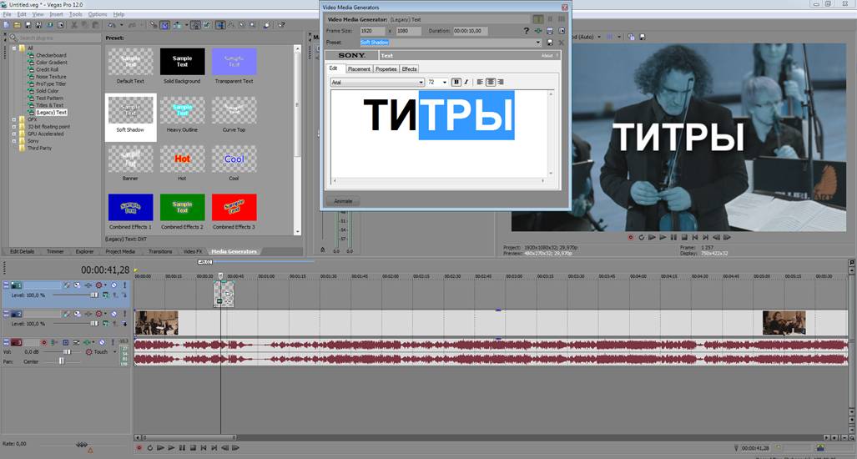Toggle Enable Snapping icon in main toolbar

153,24
